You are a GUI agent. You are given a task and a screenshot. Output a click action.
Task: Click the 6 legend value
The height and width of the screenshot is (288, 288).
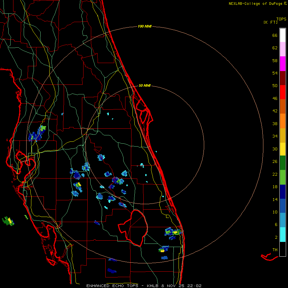click(276, 225)
